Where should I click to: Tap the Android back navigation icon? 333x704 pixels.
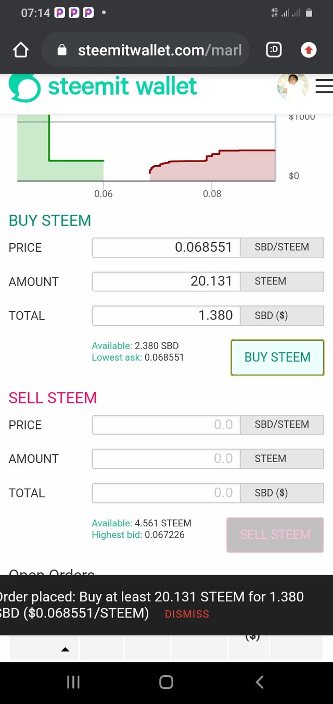260,682
